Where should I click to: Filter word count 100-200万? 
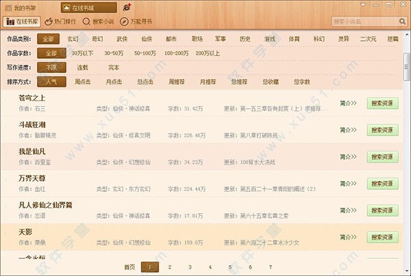click(177, 53)
